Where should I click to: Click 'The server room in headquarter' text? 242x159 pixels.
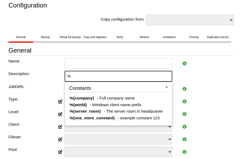click(134, 111)
